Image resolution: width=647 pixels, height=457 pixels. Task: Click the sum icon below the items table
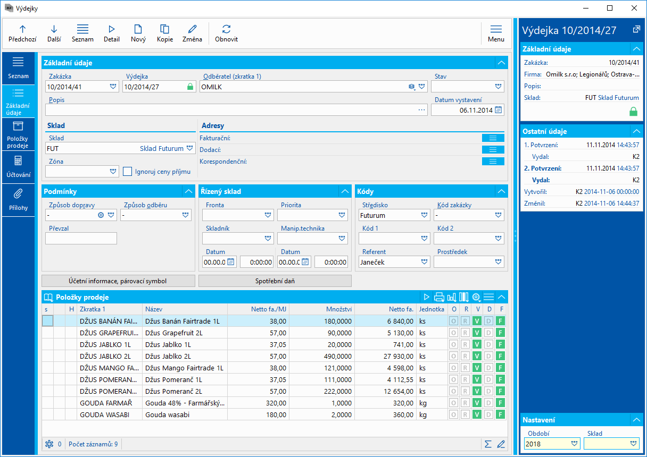(x=488, y=444)
